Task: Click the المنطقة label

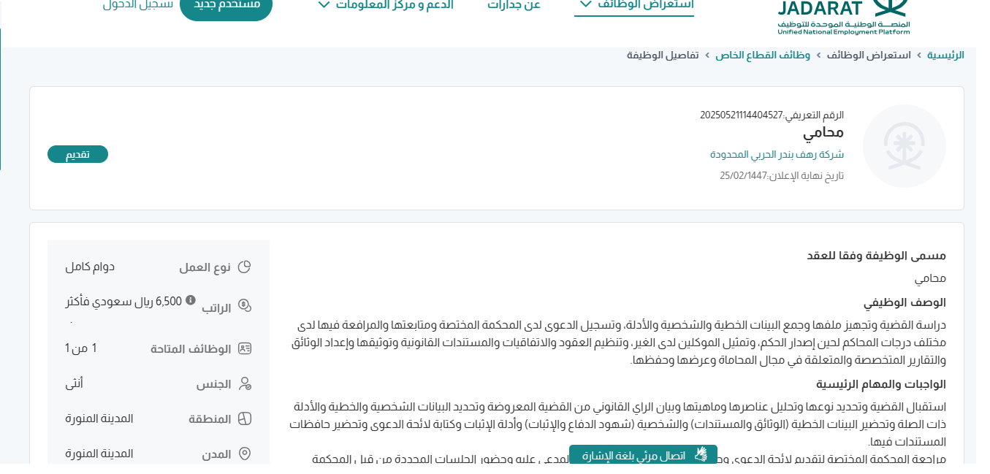Action: coord(210,419)
